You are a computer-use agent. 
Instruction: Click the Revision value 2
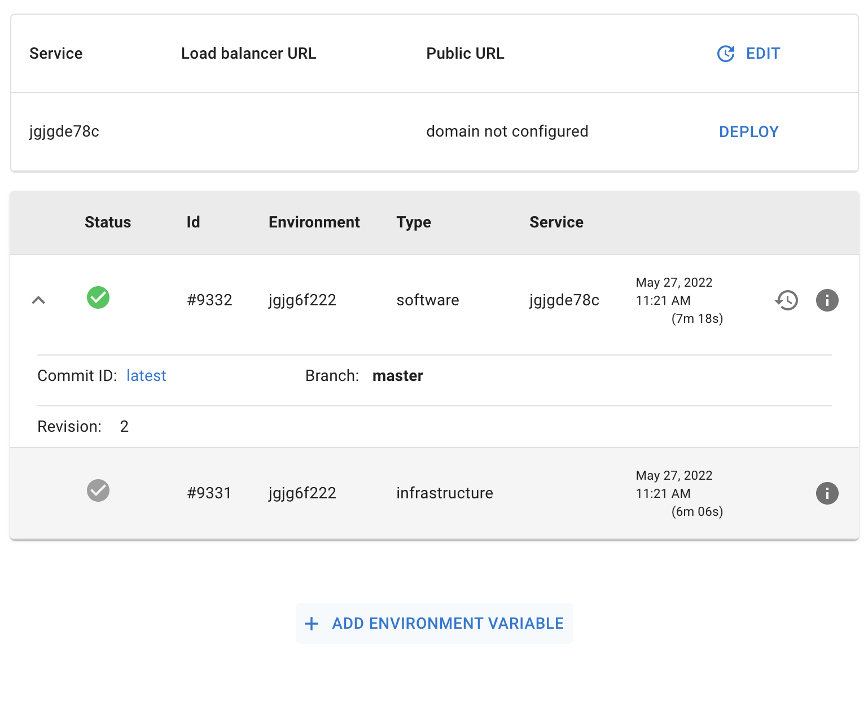coord(124,427)
